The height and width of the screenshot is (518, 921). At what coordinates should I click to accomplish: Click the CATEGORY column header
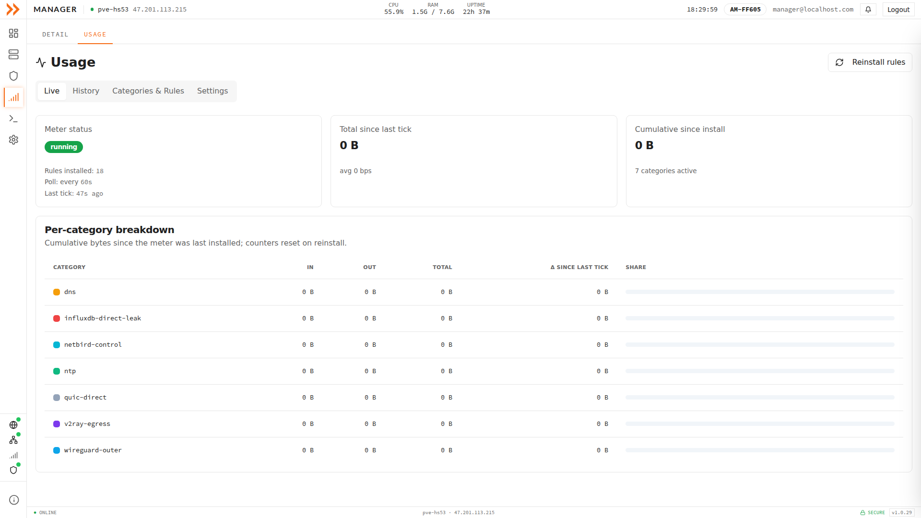pyautogui.click(x=69, y=267)
